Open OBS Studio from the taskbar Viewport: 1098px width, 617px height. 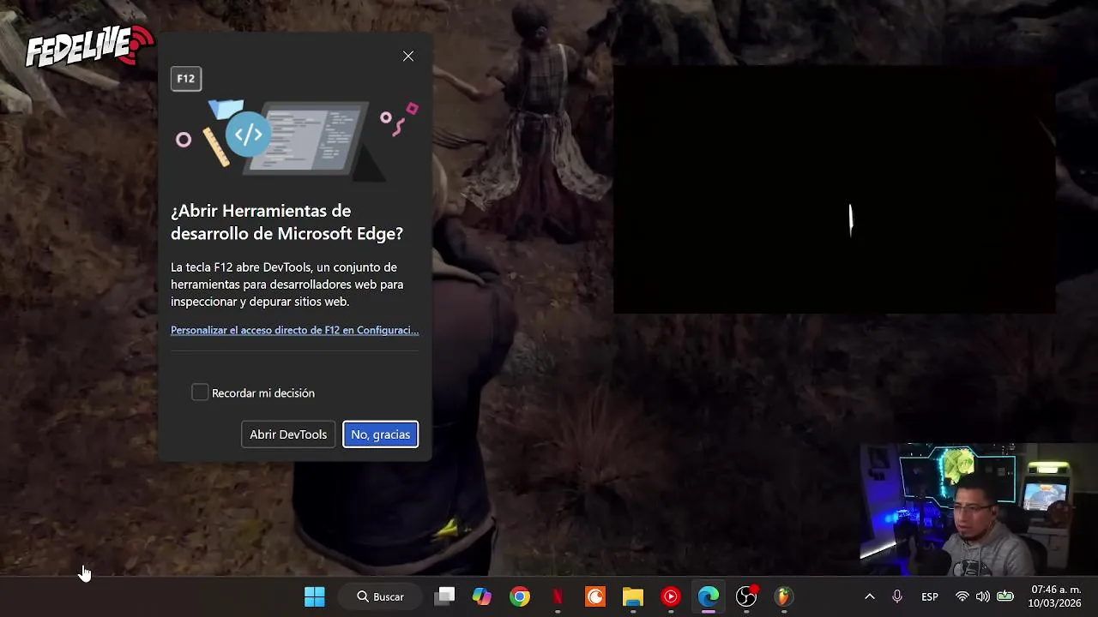(x=746, y=596)
